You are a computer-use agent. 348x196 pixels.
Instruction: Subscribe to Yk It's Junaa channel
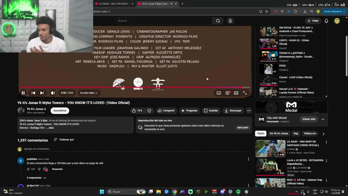(60, 111)
